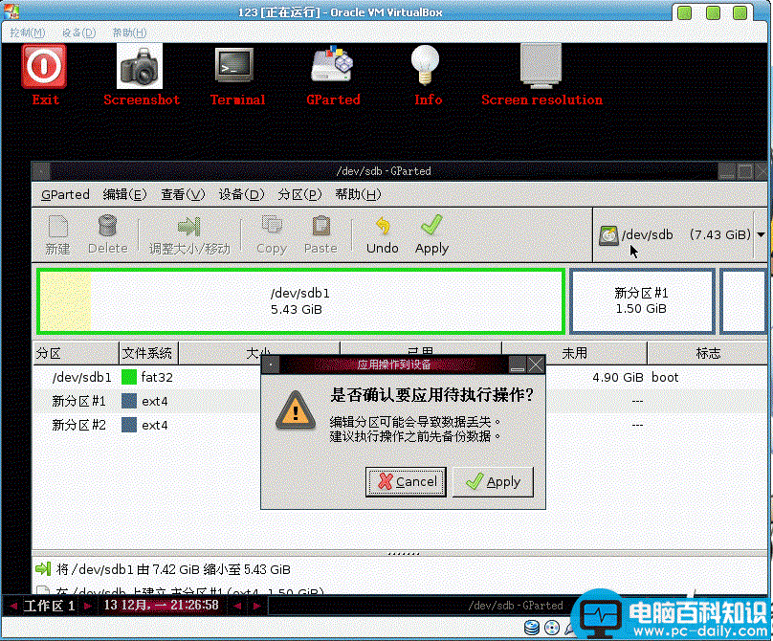
Task: Select the 新分区 #2 row in list
Action: point(78,425)
